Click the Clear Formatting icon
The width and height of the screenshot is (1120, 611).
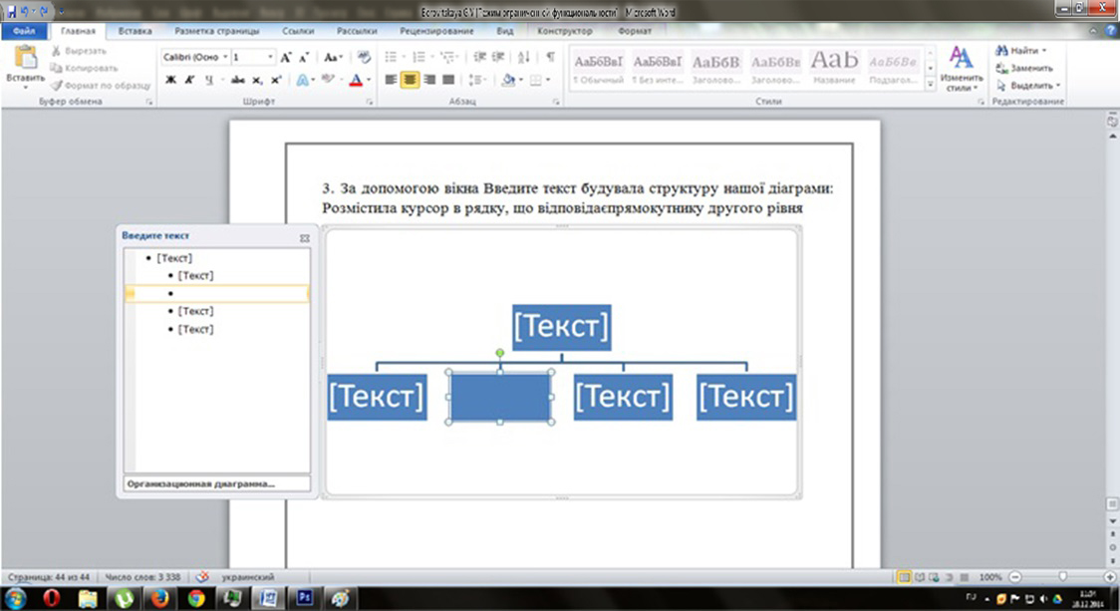365,58
